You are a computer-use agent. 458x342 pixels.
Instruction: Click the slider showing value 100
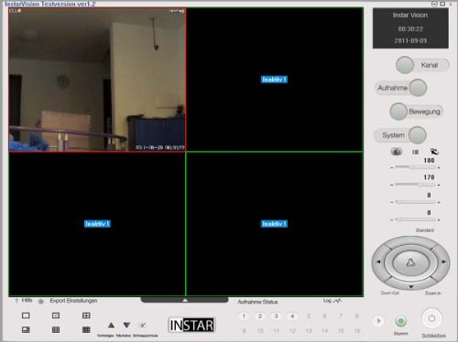pos(415,167)
